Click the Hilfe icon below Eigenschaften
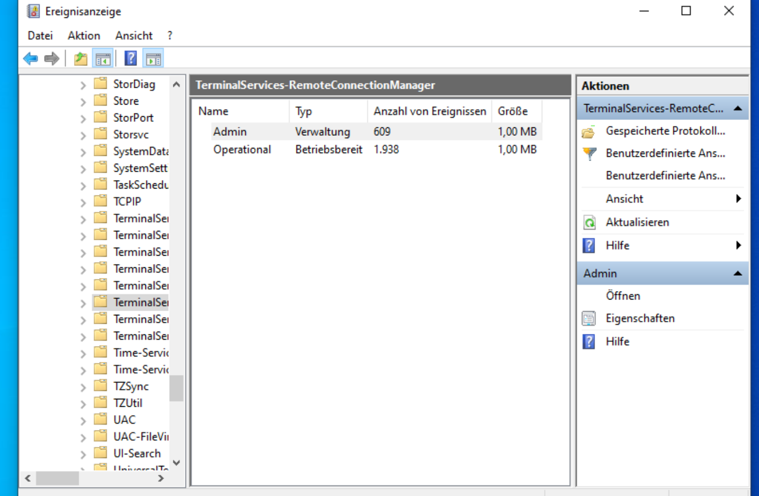The height and width of the screenshot is (496, 759). [589, 342]
